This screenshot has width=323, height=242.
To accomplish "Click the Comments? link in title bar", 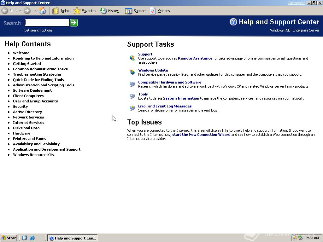I will click(296, 3).
